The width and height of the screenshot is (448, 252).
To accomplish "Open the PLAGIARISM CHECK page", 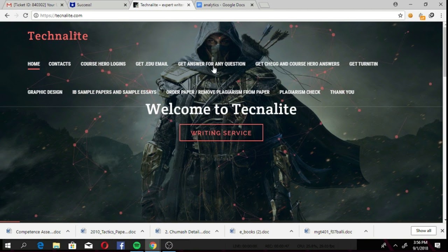I will (x=300, y=92).
